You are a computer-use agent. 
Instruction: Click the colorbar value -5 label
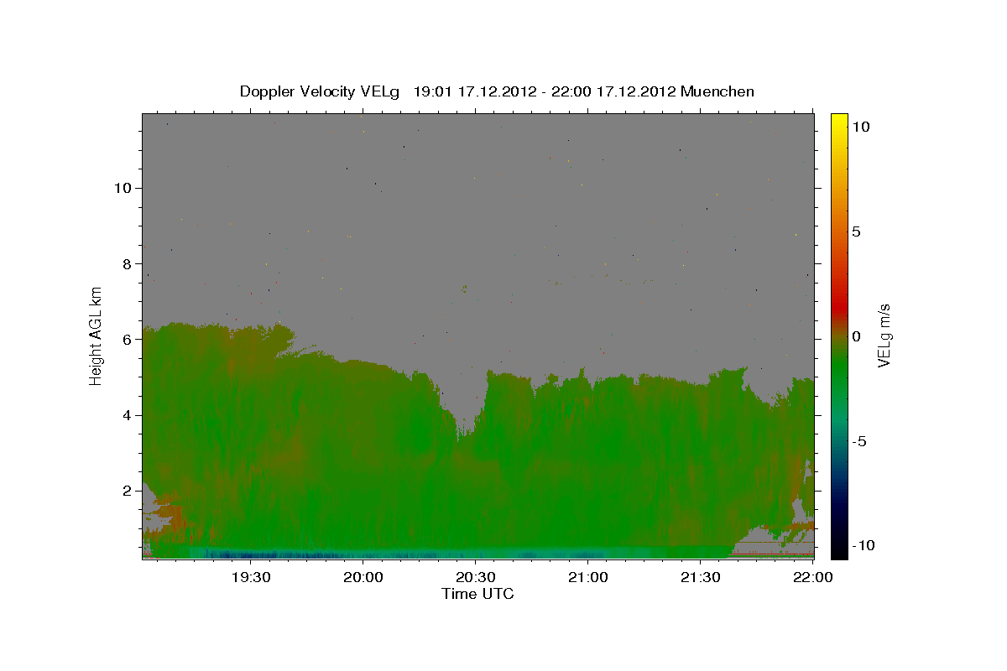859,441
